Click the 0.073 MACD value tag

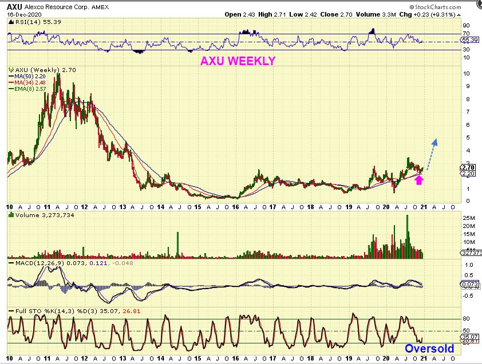click(x=470, y=285)
